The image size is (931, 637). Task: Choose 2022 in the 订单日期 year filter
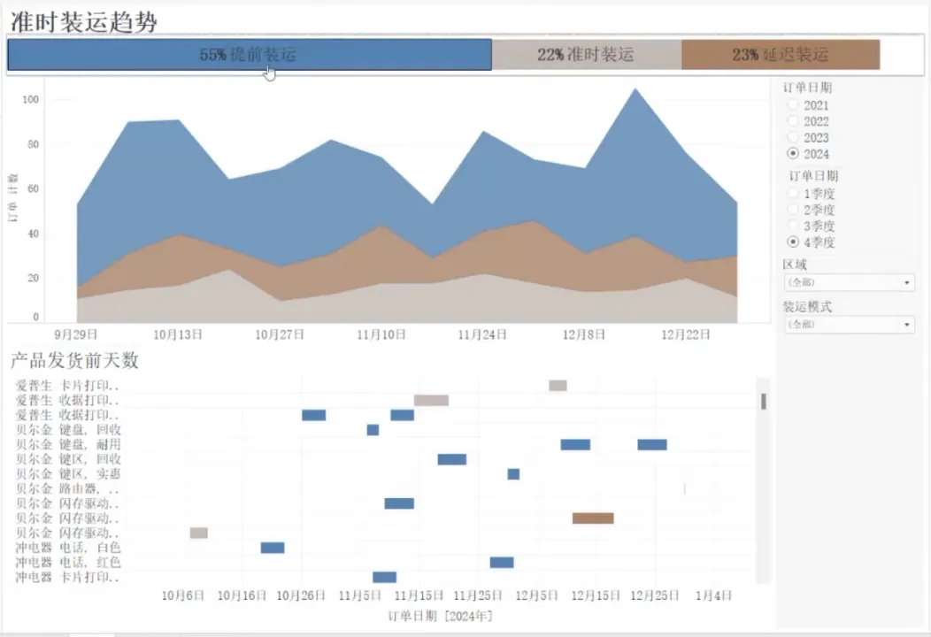point(793,121)
